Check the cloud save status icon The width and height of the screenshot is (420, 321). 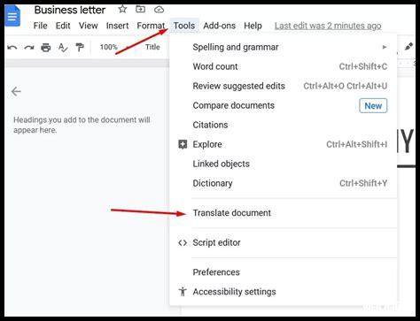click(159, 10)
